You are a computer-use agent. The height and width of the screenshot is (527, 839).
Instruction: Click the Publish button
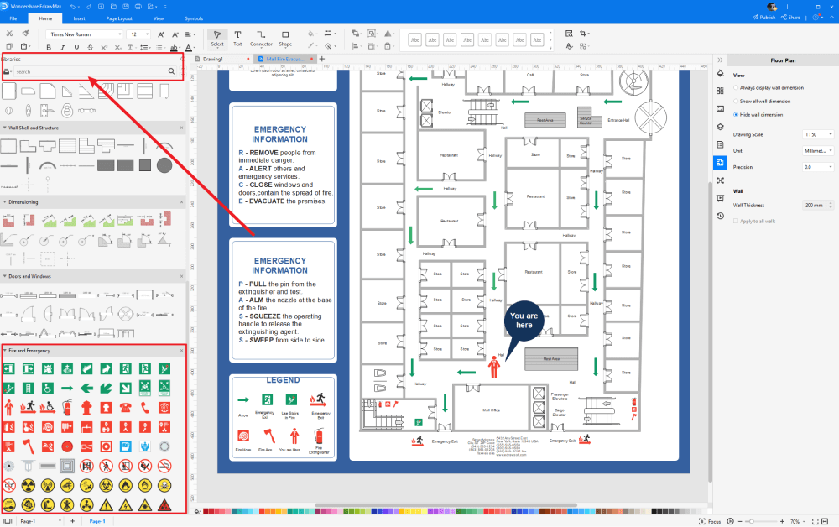(x=764, y=17)
